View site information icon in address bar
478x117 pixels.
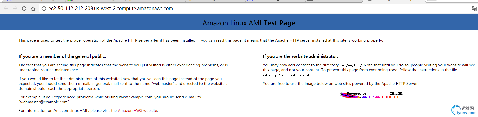tap(44, 9)
